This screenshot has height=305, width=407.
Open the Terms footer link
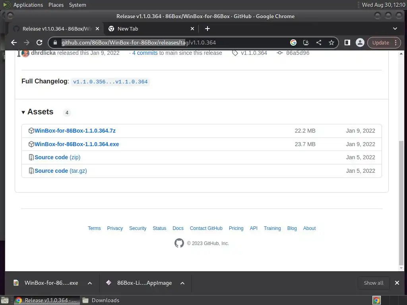click(94, 228)
